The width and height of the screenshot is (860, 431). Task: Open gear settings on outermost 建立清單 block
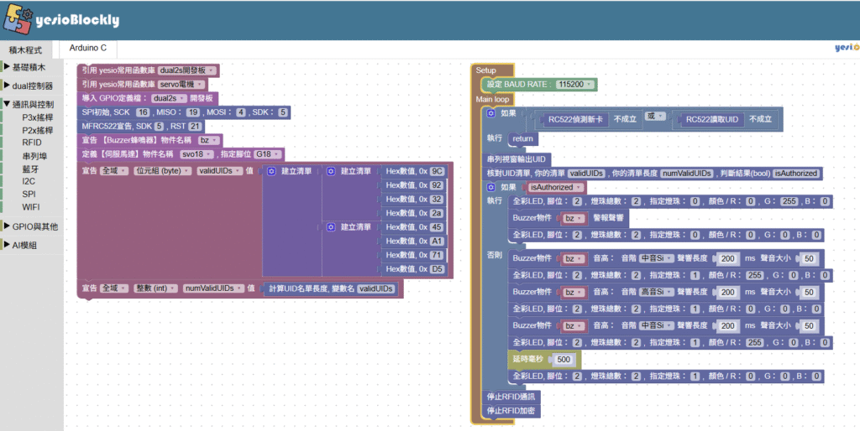(271, 171)
